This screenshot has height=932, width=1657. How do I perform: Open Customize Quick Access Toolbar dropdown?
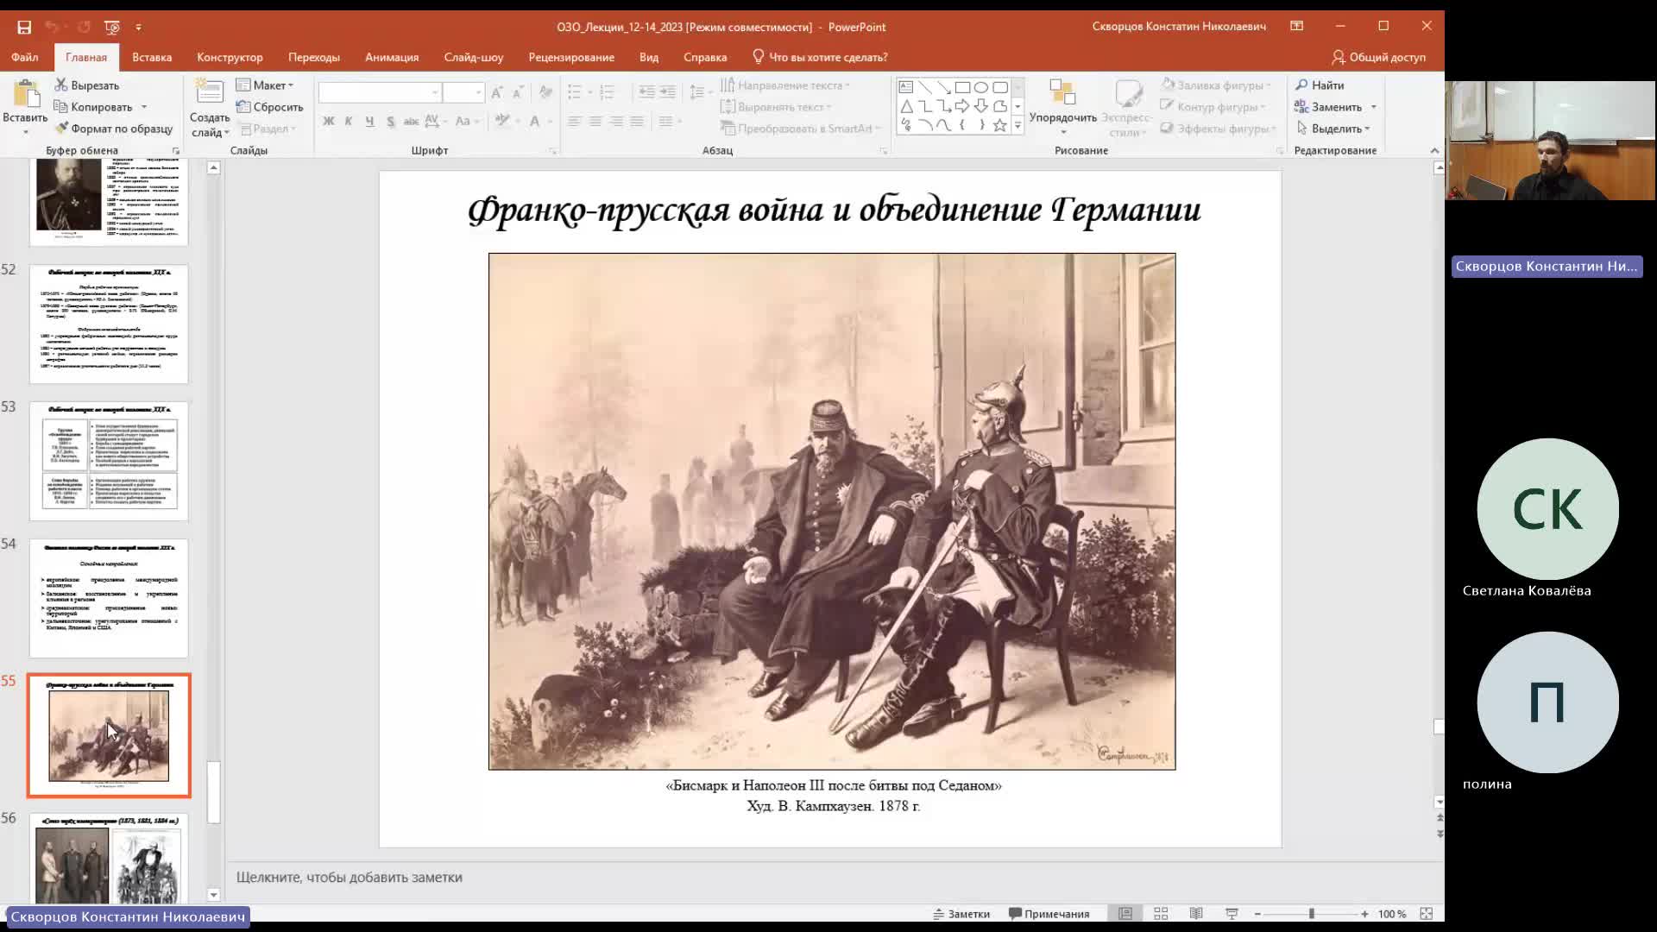coord(139,27)
